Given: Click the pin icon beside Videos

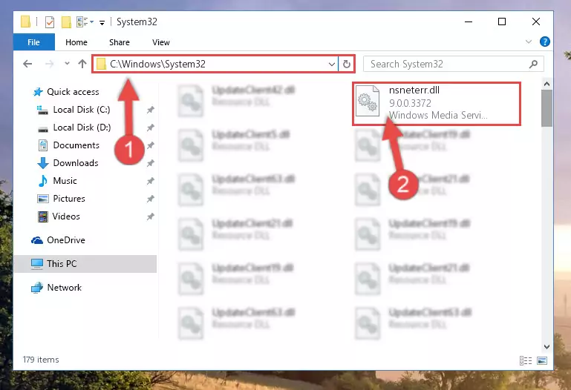Looking at the screenshot, I should coord(150,217).
